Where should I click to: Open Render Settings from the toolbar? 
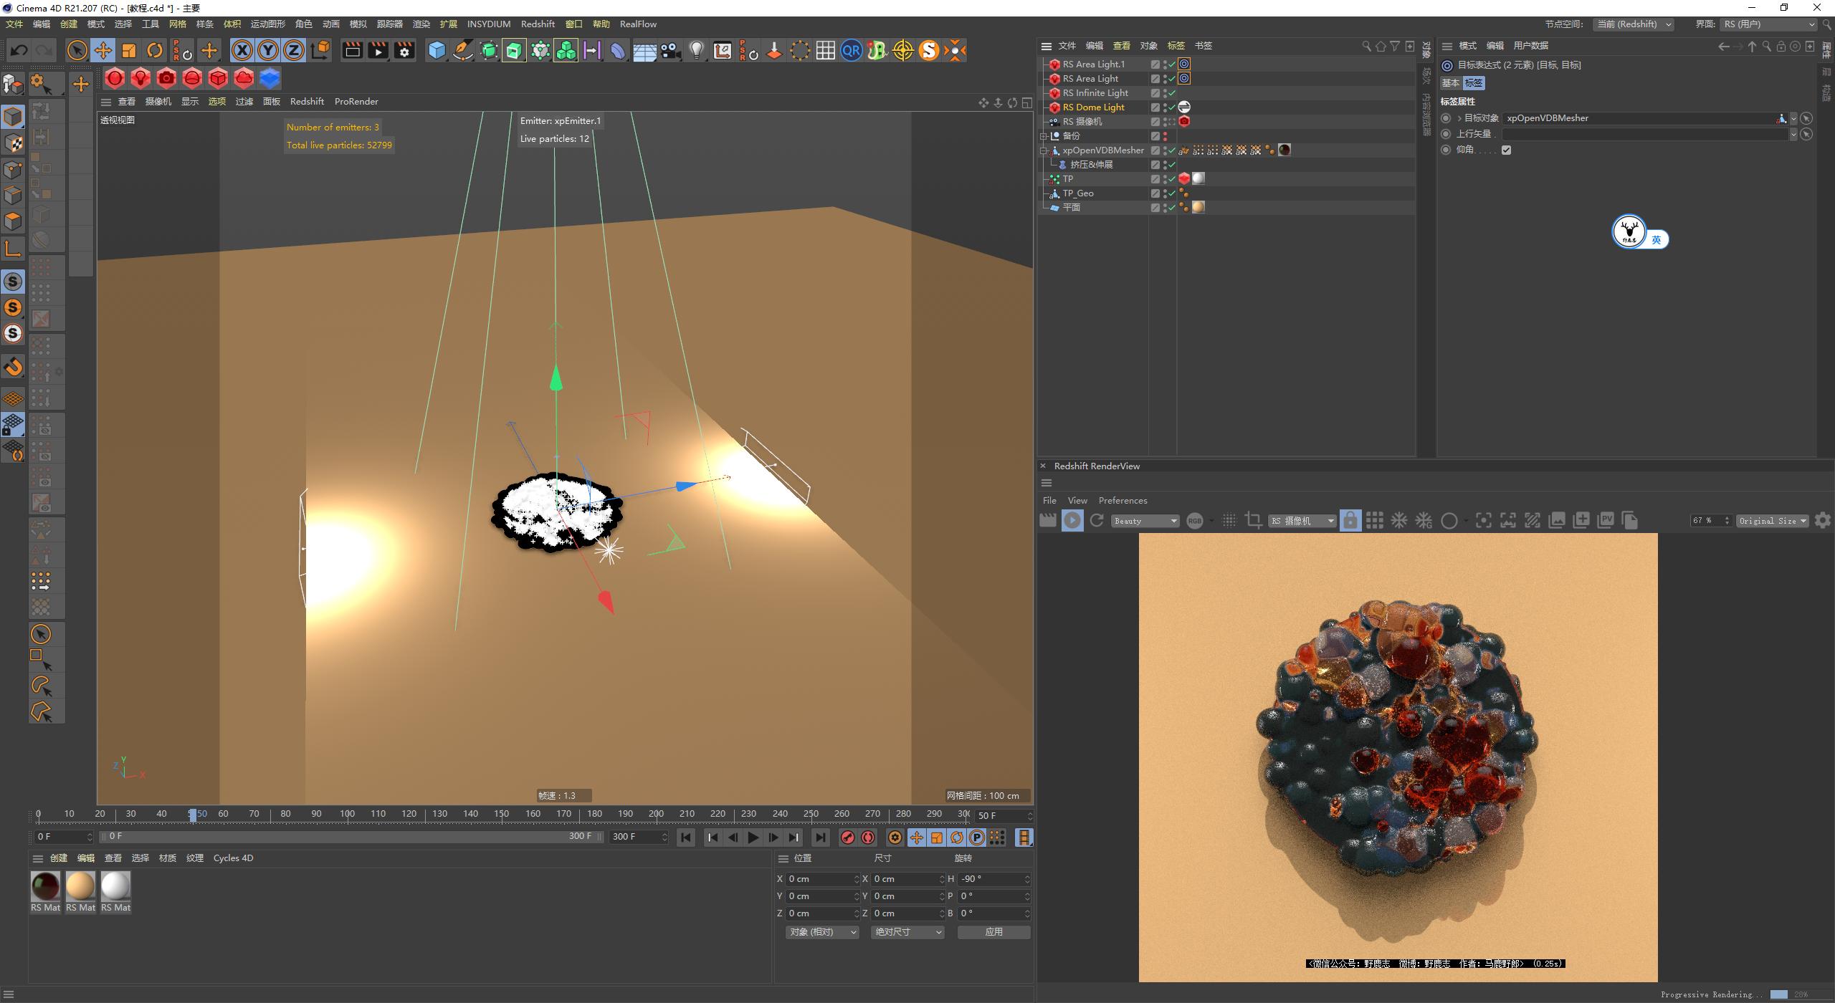(x=404, y=50)
